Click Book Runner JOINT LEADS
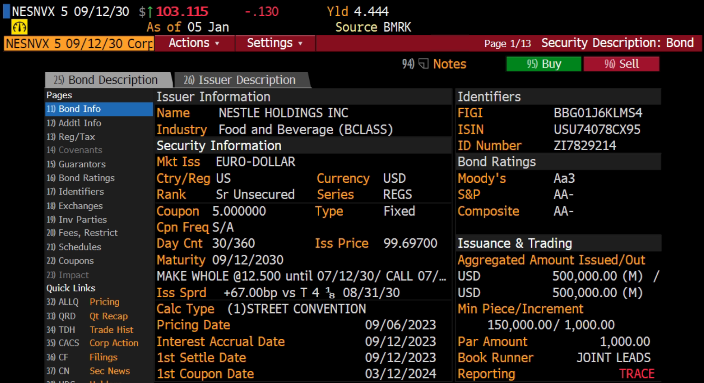Image resolution: width=704 pixels, height=383 pixels. tap(614, 358)
